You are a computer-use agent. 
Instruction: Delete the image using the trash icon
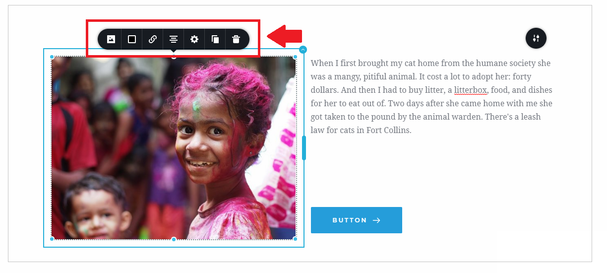[236, 39]
